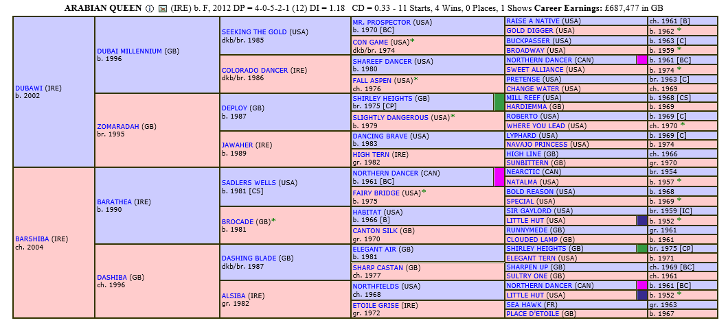This screenshot has width=728, height=327.
Task: Click the Mr. Prospector link
Action: (383, 22)
